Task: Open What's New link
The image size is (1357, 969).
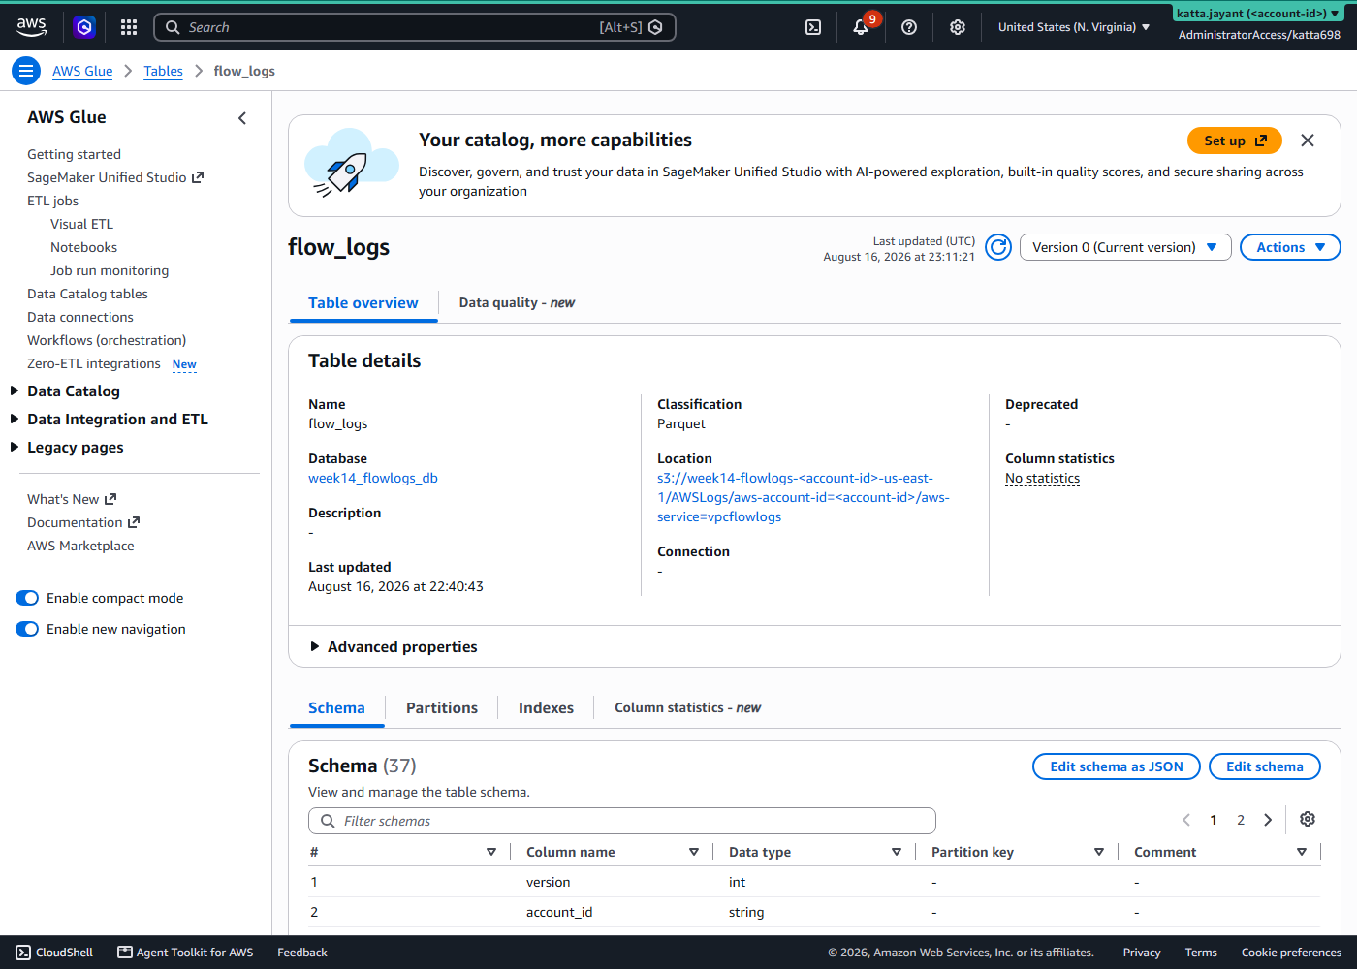Action: 72,499
